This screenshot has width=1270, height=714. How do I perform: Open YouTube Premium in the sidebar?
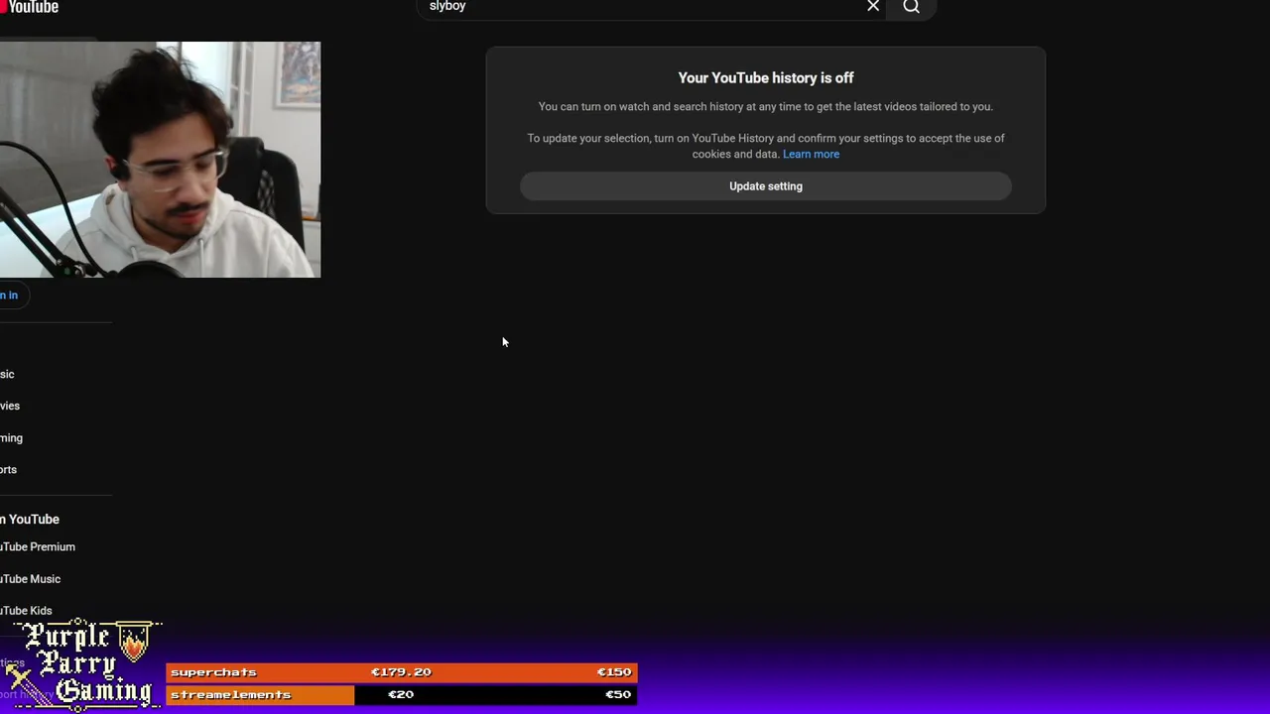click(x=38, y=546)
